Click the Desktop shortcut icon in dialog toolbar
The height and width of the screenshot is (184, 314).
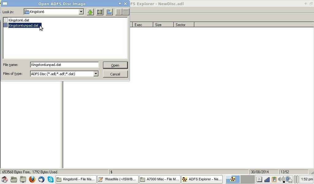[100, 12]
